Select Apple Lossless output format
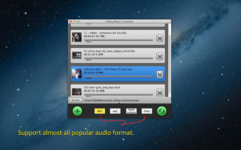 [x=131, y=111]
